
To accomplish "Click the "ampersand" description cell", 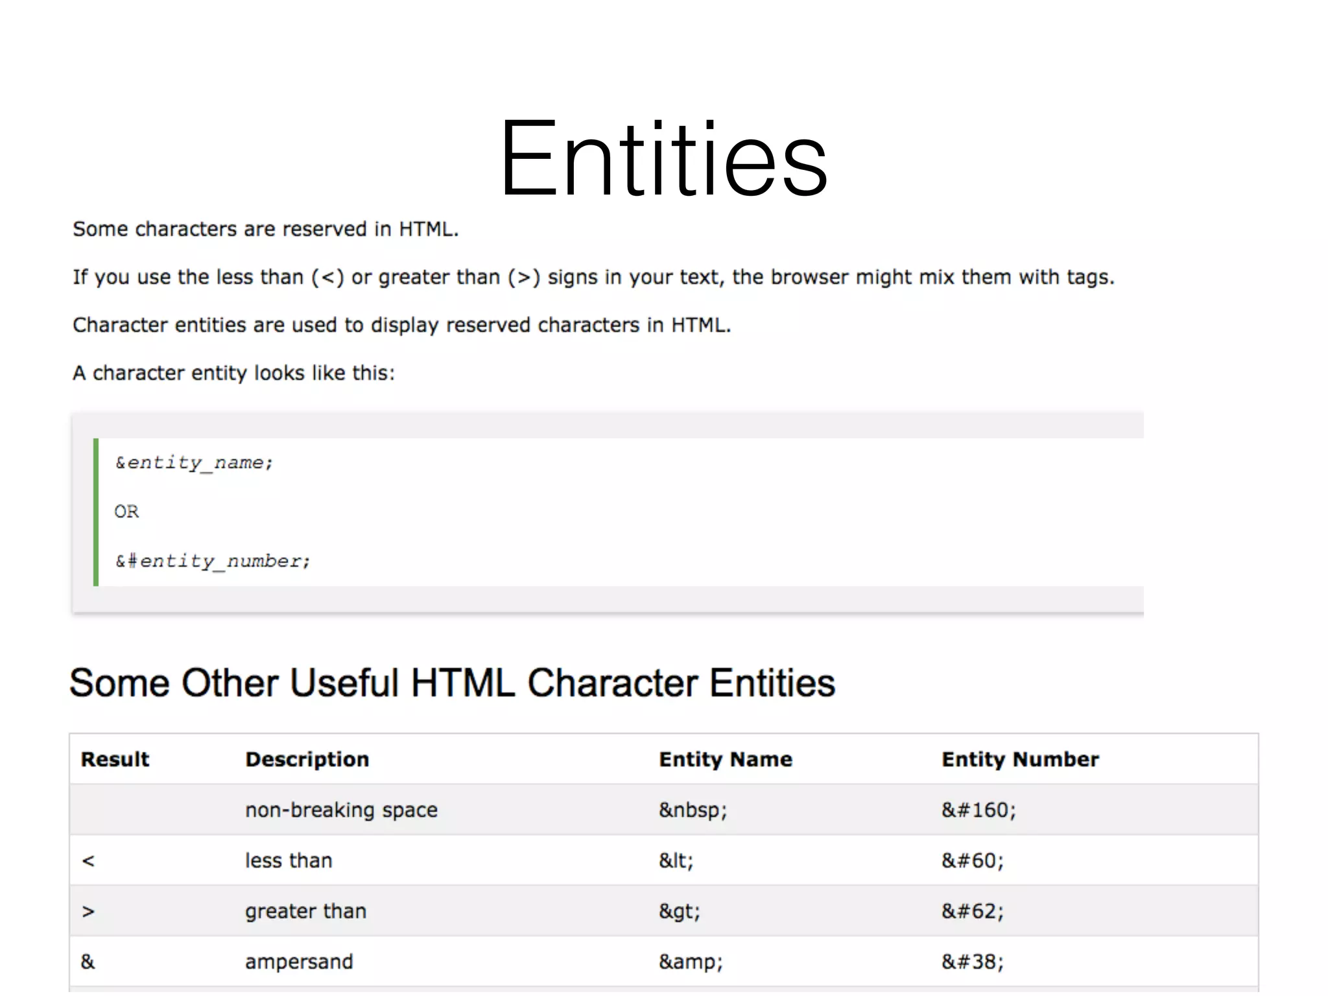I will click(x=299, y=961).
